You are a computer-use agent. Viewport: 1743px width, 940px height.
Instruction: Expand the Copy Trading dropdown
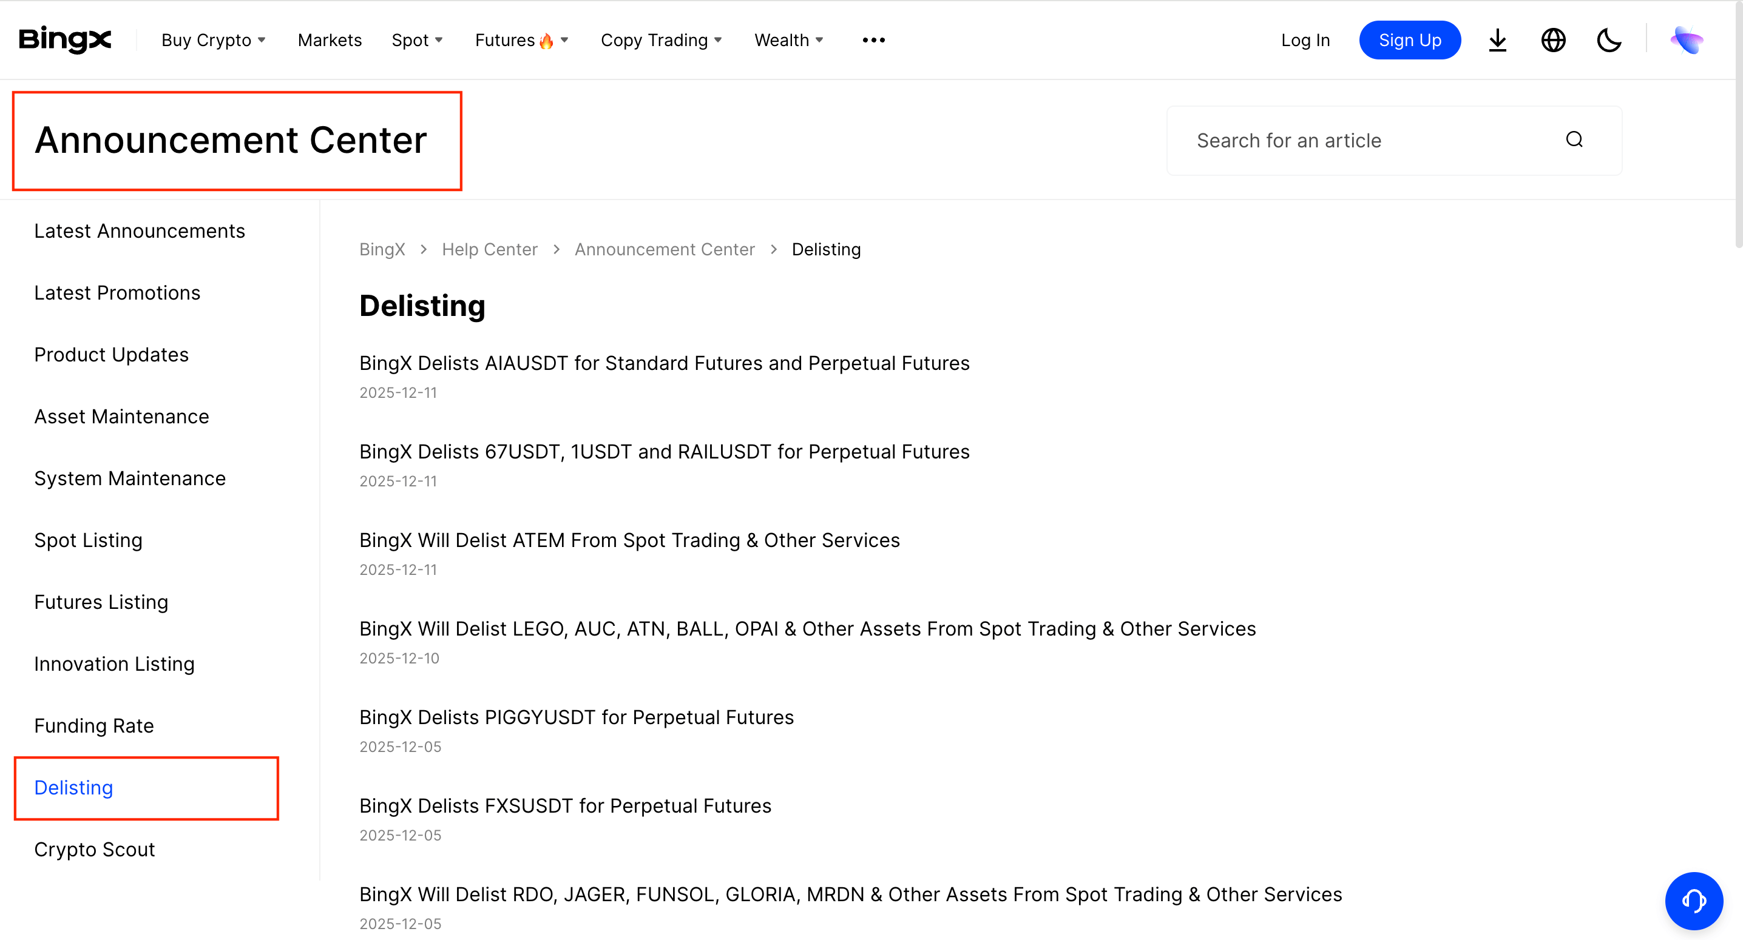[661, 40]
